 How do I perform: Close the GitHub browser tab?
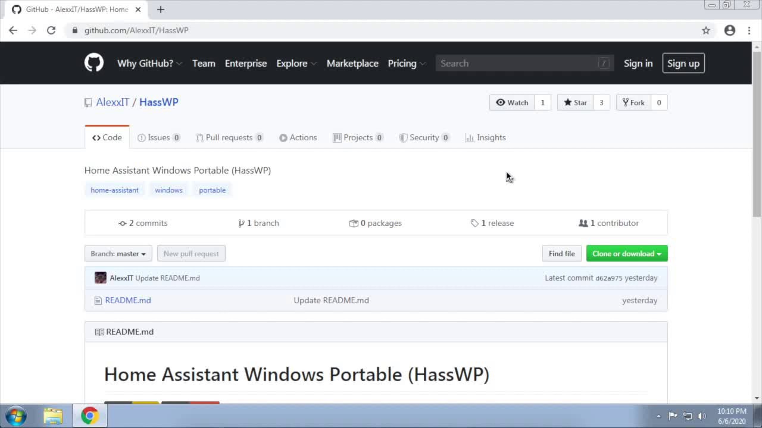pyautogui.click(x=138, y=10)
